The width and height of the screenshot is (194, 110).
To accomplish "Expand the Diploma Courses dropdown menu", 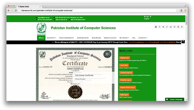I will click(x=110, y=38).
